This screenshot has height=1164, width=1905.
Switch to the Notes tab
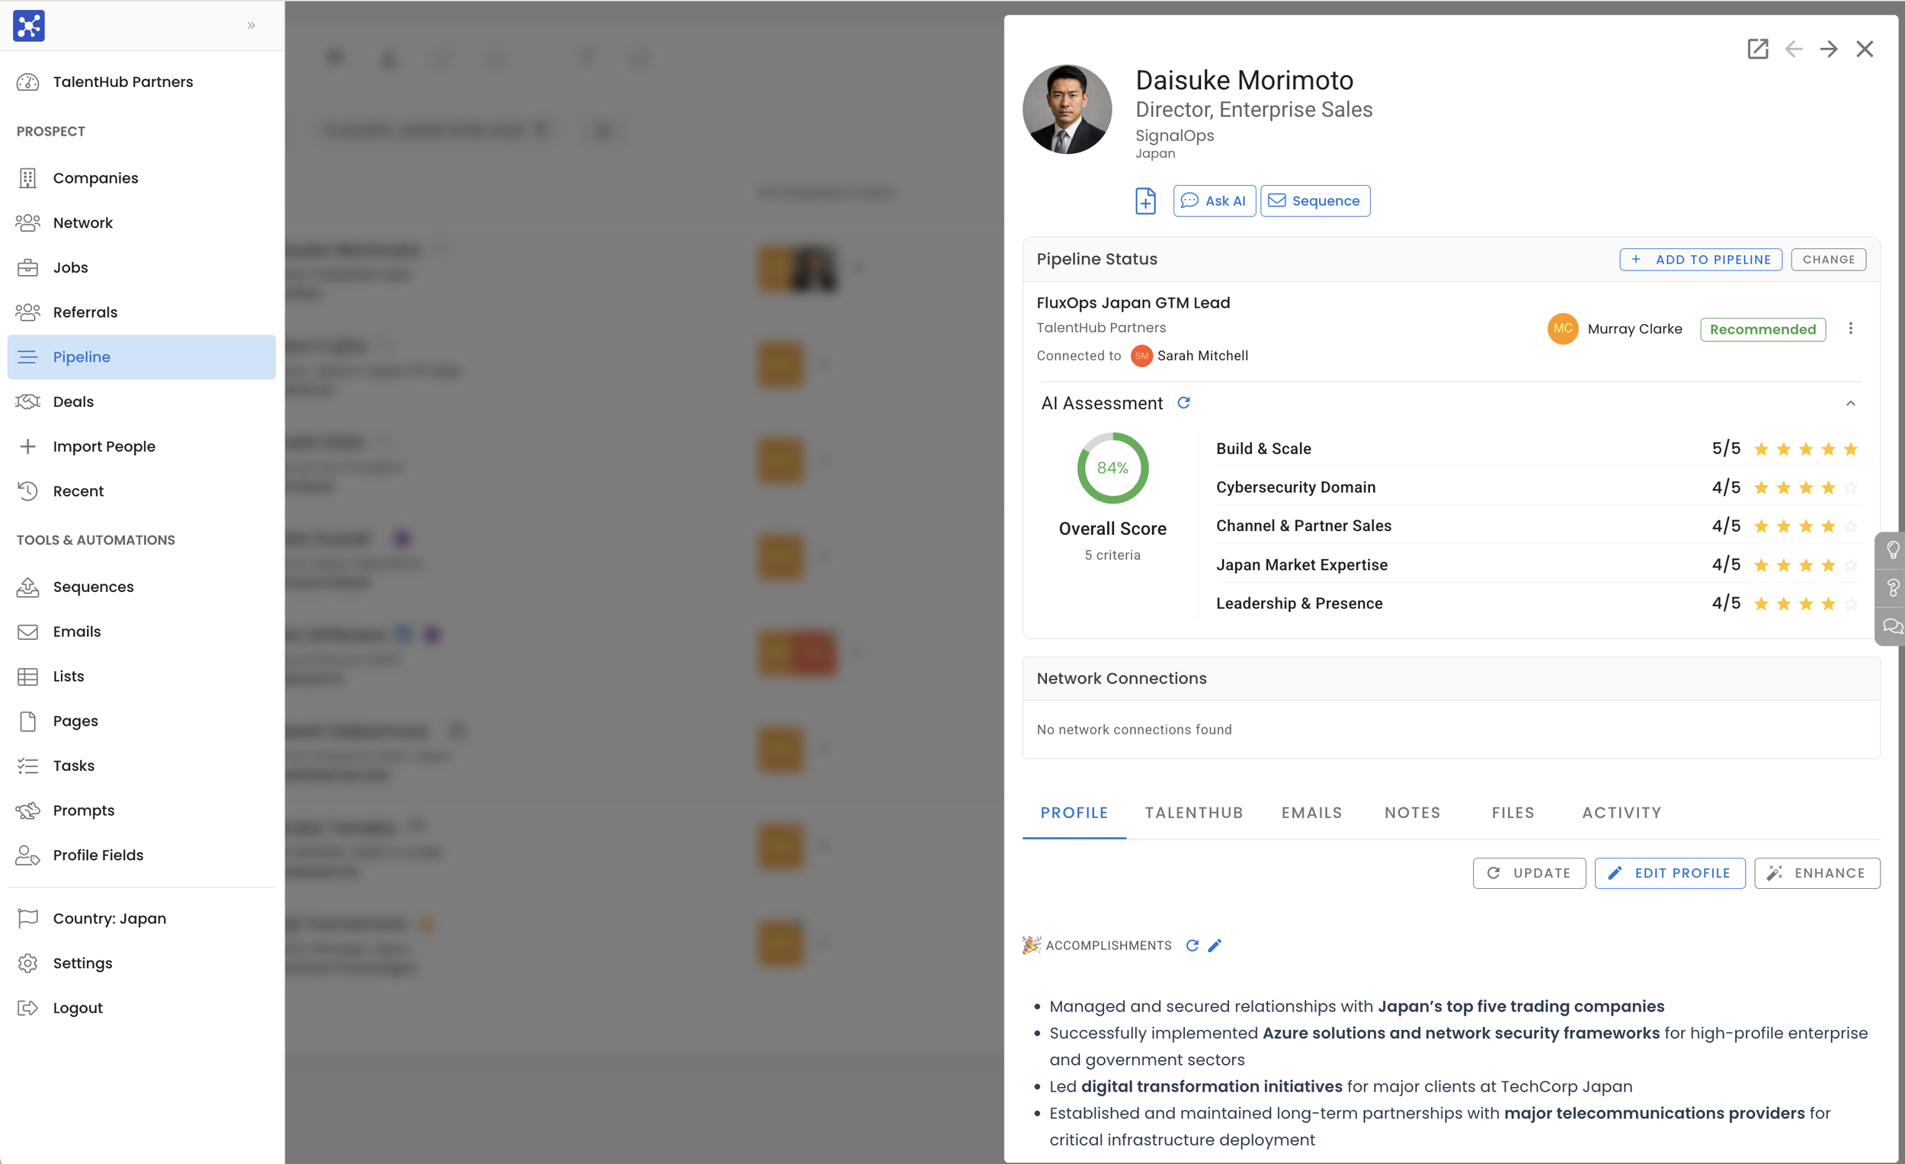pyautogui.click(x=1412, y=812)
